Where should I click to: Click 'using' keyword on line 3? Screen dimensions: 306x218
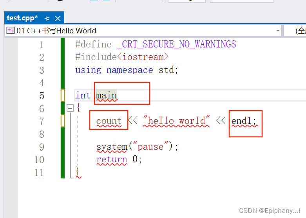pos(88,70)
